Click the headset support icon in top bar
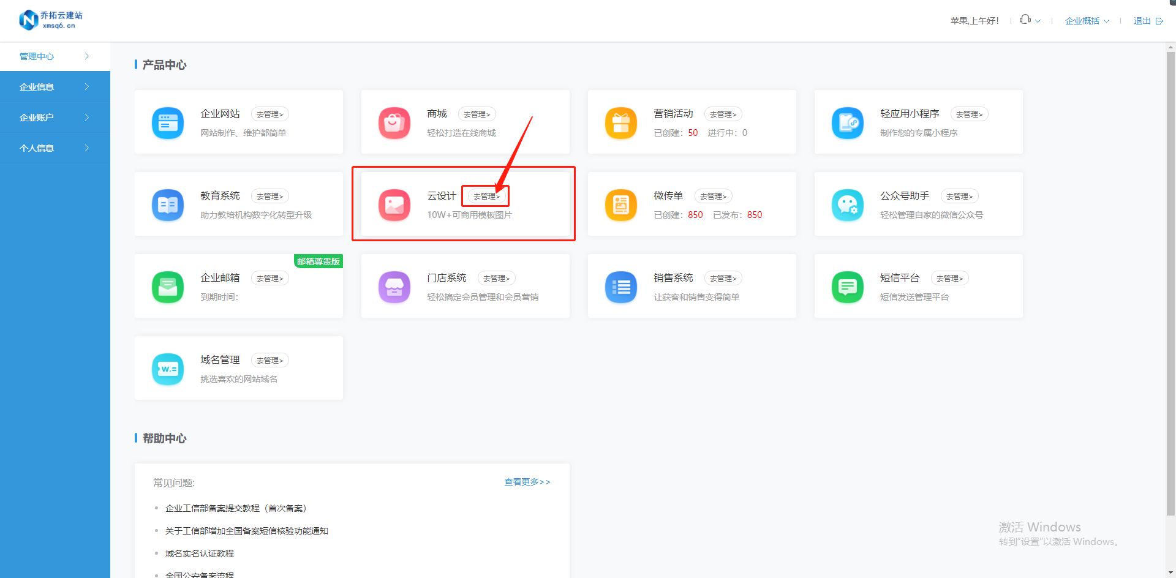 click(x=1025, y=19)
